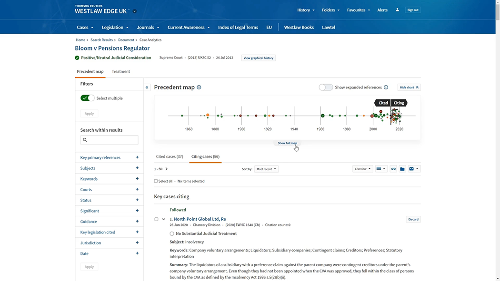Open the user profile icon

[x=397, y=10]
